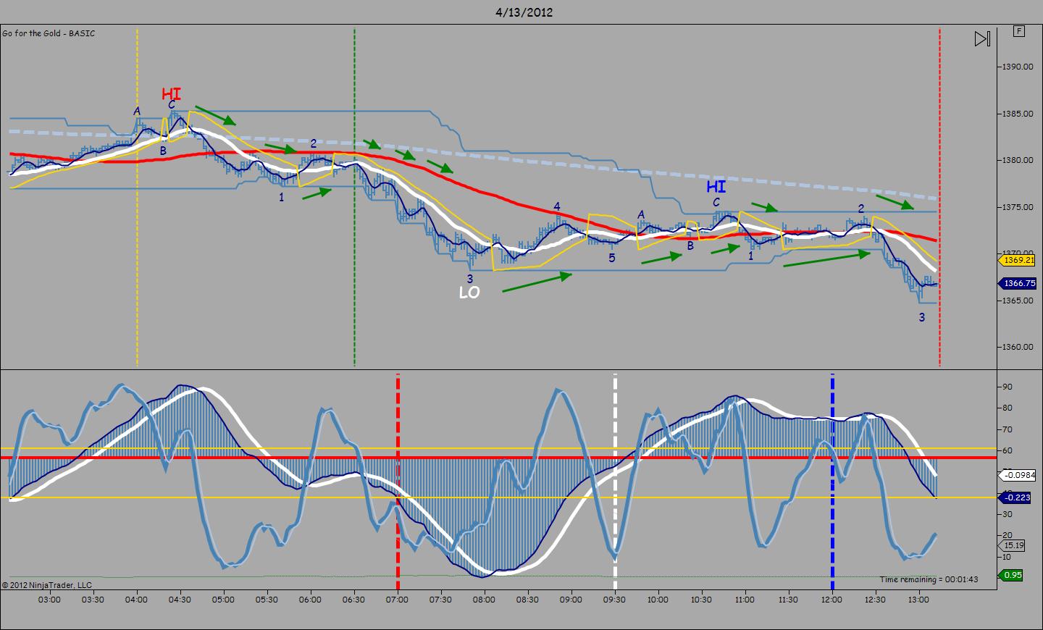The width and height of the screenshot is (1043, 630).
Task: Click the 1380.00 price axis label
Action: click(x=1018, y=160)
